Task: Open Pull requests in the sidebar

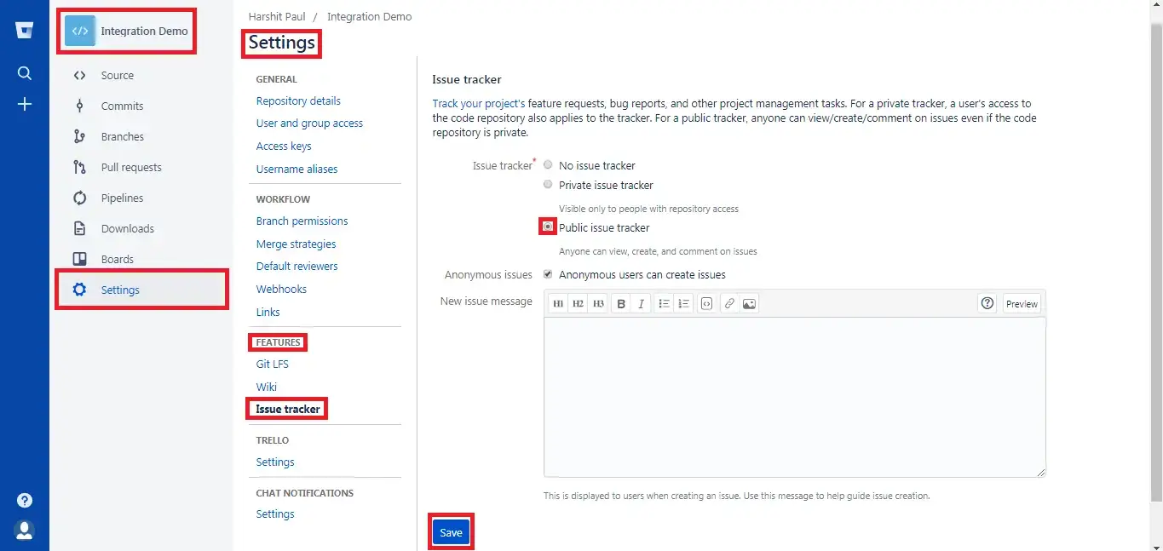Action: (x=130, y=168)
